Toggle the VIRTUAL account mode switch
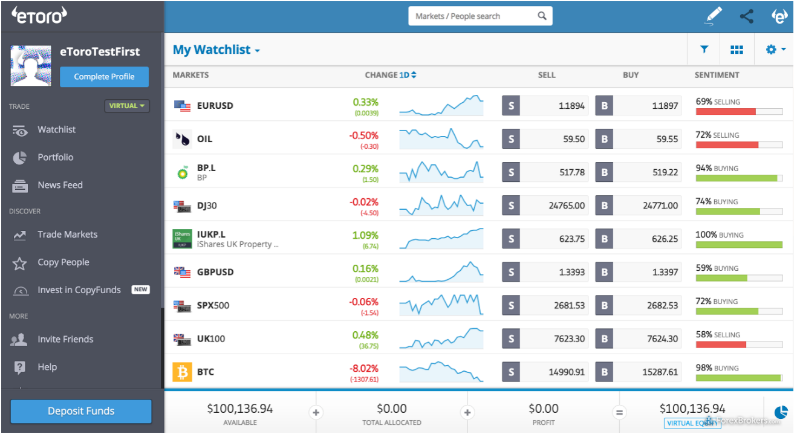This screenshot has height=434, width=797. pyautogui.click(x=126, y=106)
